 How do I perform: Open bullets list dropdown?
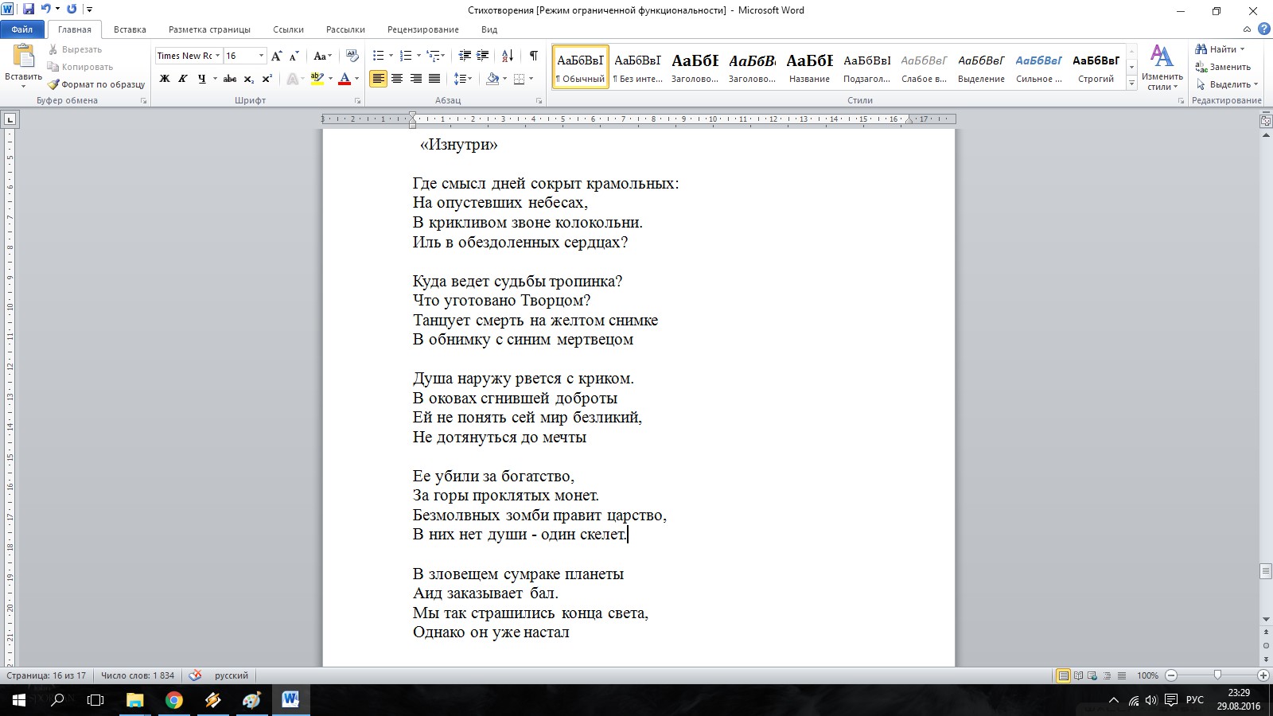391,56
